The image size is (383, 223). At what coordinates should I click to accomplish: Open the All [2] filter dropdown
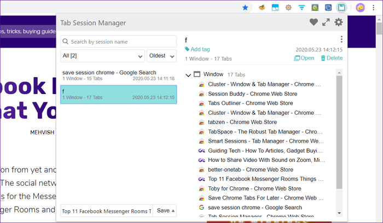click(x=103, y=56)
